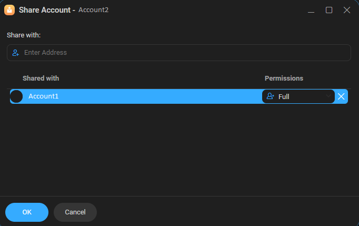Close the Share Account dialog
The width and height of the screenshot is (359, 226).
(x=347, y=10)
